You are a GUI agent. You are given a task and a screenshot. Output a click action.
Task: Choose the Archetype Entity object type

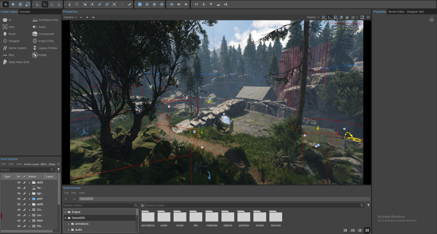pyautogui.click(x=46, y=20)
